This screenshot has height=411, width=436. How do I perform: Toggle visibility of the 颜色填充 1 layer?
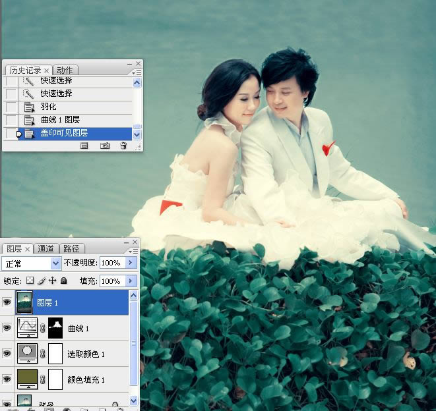[x=7, y=379]
